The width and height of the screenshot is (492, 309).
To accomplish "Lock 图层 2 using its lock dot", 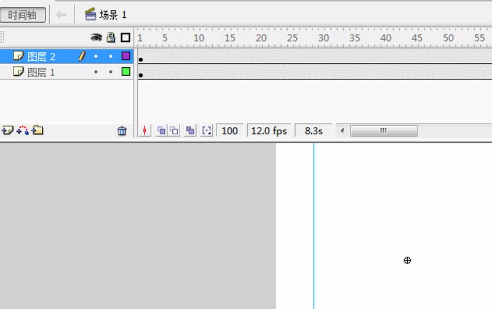I will click(111, 56).
